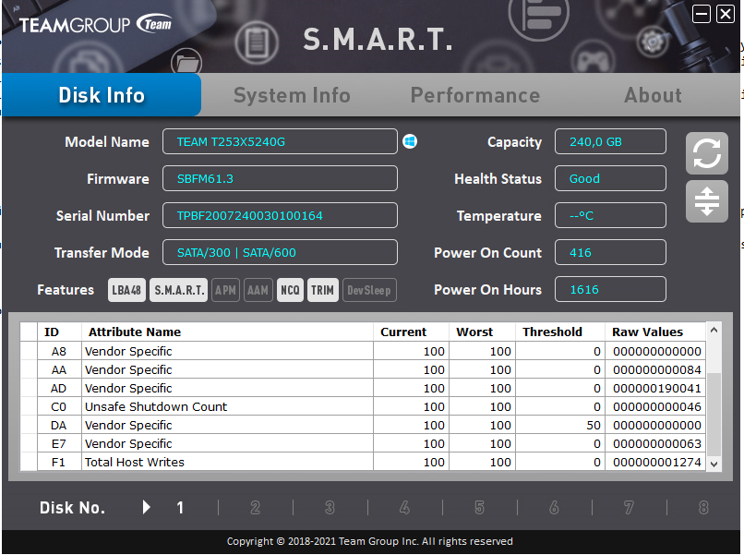Select disk number 5
The image size is (744, 555).
click(x=479, y=508)
